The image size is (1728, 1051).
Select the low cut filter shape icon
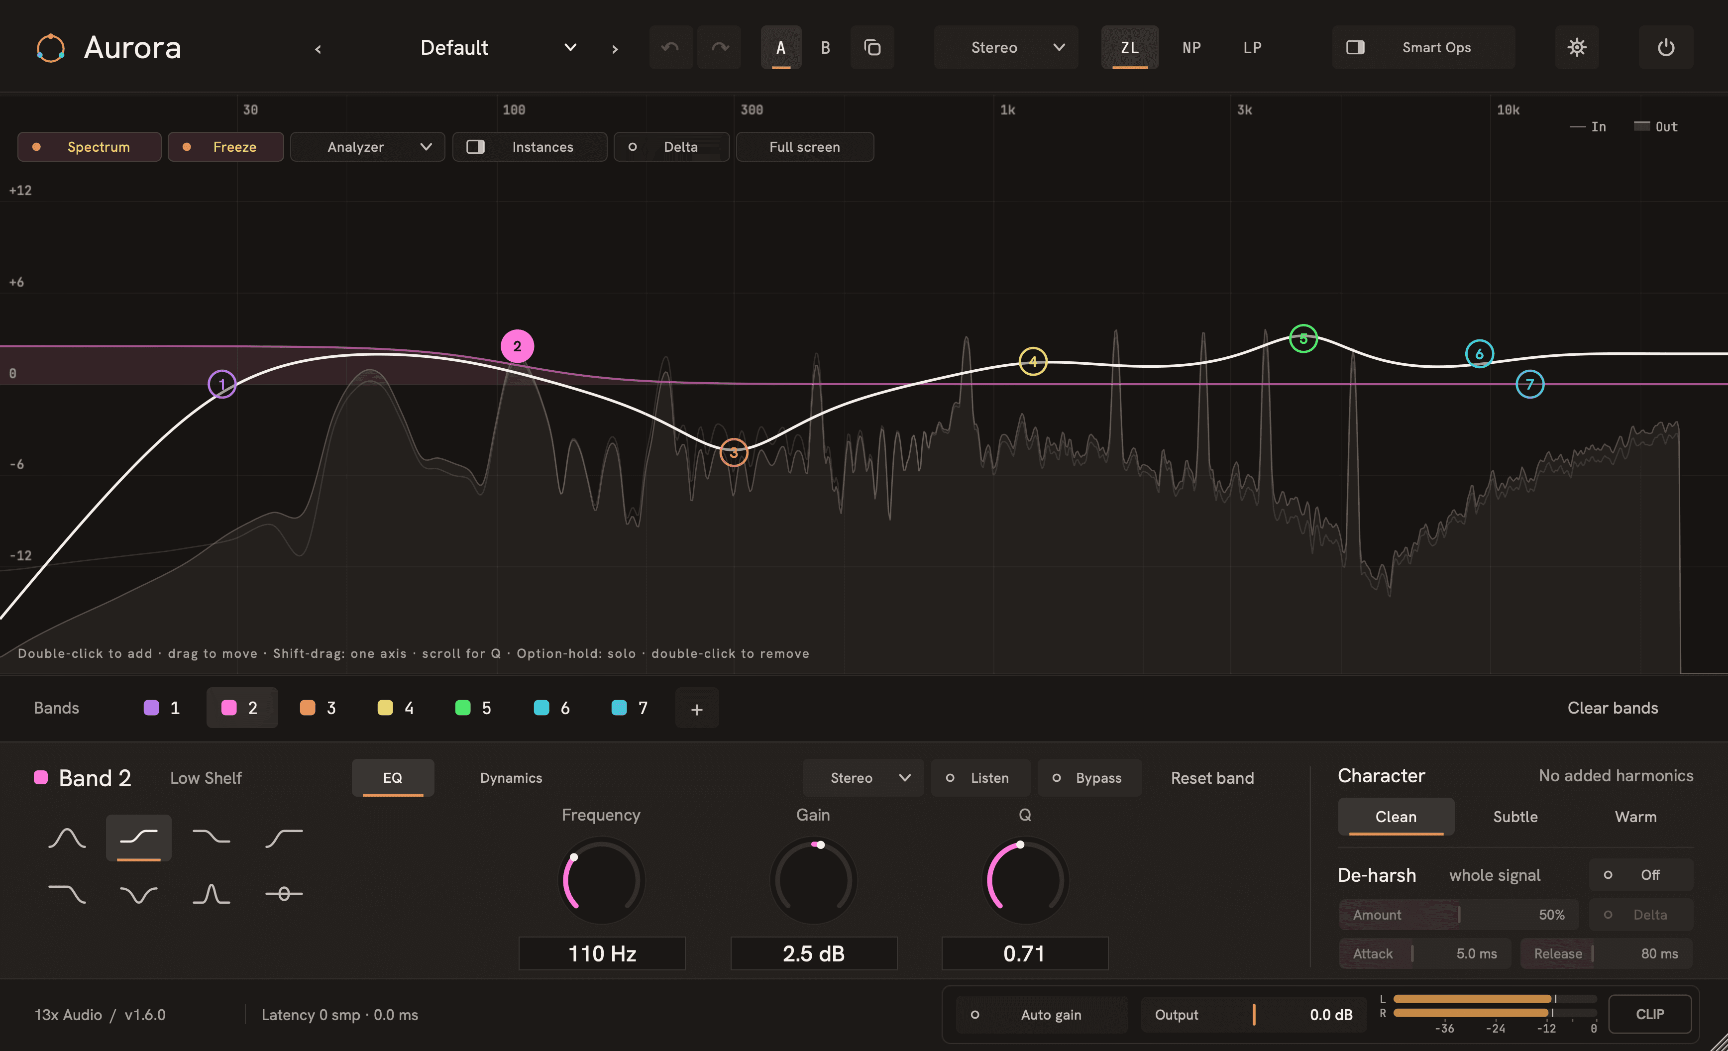(x=283, y=837)
